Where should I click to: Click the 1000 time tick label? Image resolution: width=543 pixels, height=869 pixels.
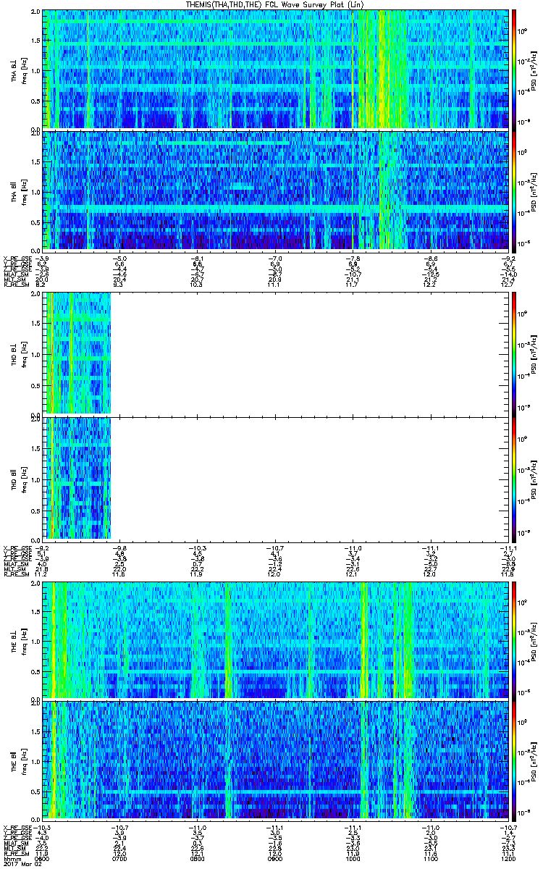[354, 858]
